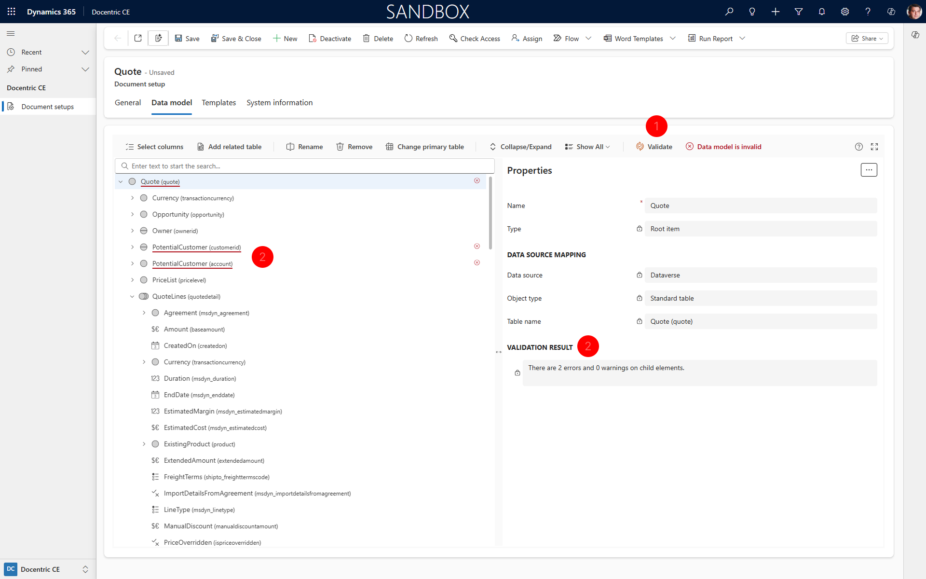The image size is (926, 579).
Task: Expand the Pinned section in sidebar
Action: point(85,69)
